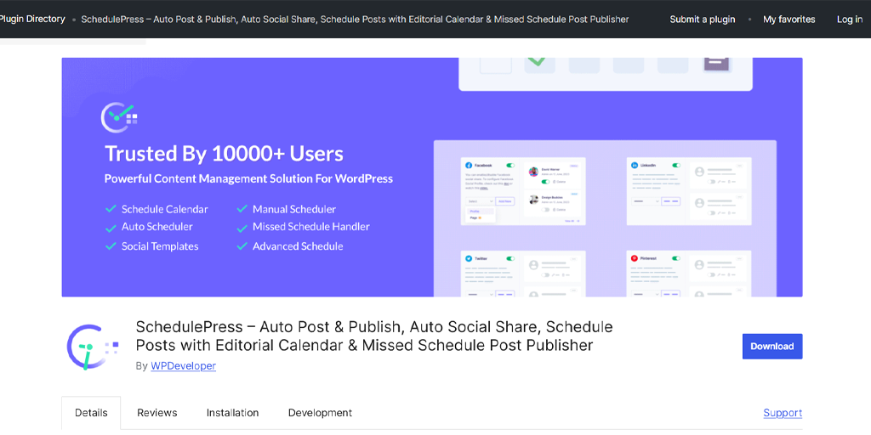871x435 pixels.
Task: Open the Support link
Action: [x=783, y=413]
